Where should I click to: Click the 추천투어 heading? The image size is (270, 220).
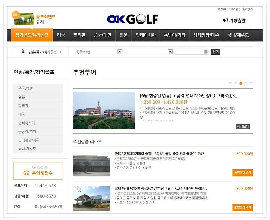coord(84,72)
